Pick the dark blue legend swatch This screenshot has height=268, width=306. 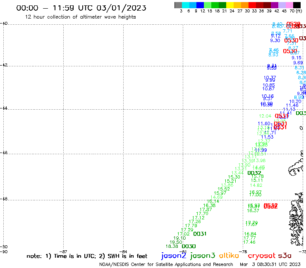coord(201,5)
